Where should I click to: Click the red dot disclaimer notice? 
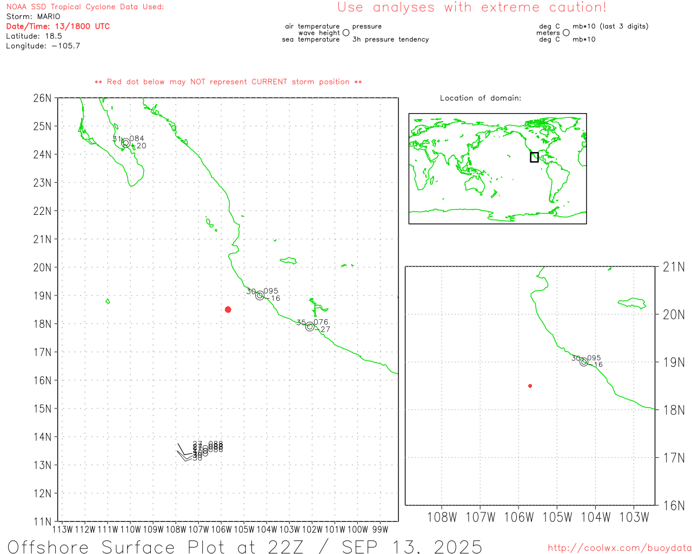228,82
